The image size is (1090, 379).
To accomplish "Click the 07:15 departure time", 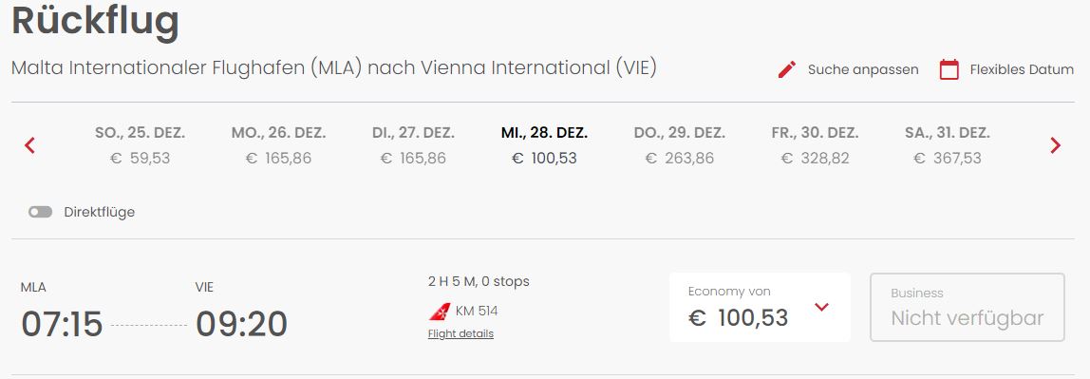I will [x=62, y=324].
